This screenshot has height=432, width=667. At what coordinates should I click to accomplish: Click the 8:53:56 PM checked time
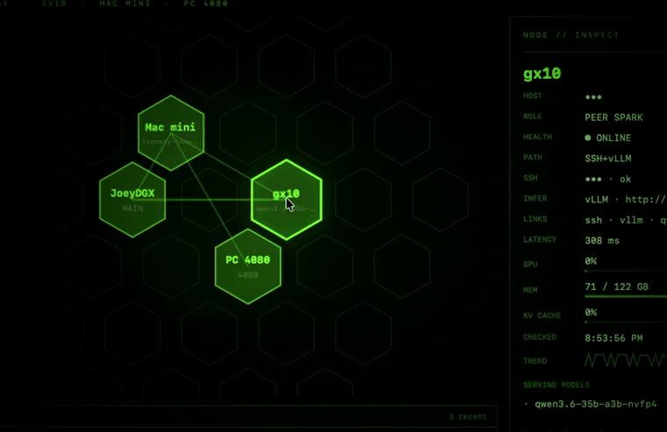tap(613, 338)
